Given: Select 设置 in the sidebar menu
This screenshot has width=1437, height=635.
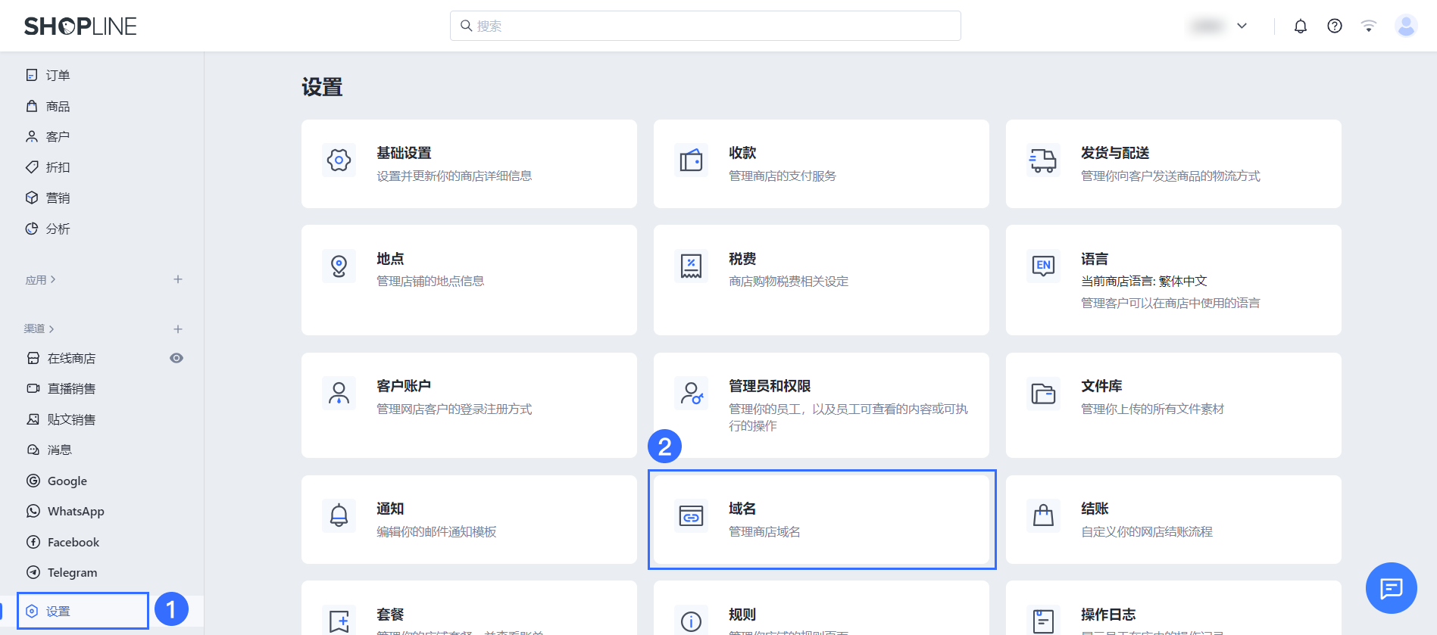Looking at the screenshot, I should click(x=58, y=612).
